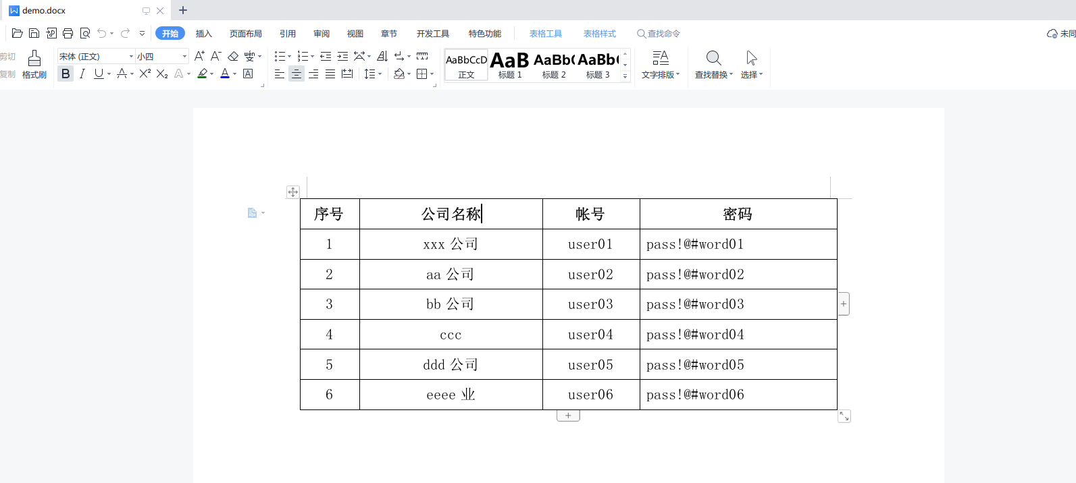
Task: Click the table move handle icon
Action: (292, 192)
